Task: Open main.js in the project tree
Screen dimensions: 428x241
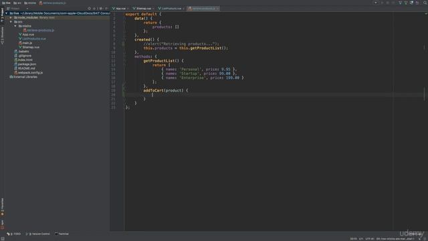Action: (x=27, y=43)
